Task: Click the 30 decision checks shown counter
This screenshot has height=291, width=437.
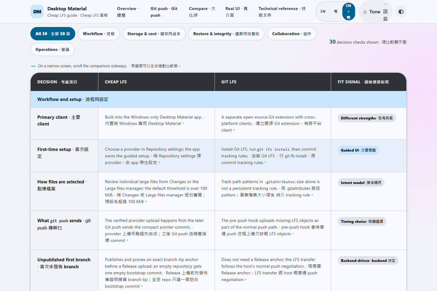Action: pos(368,42)
